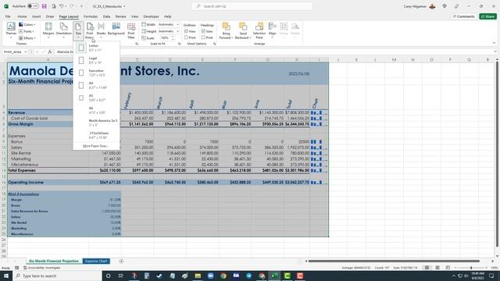Select Legal paper size

click(x=96, y=60)
